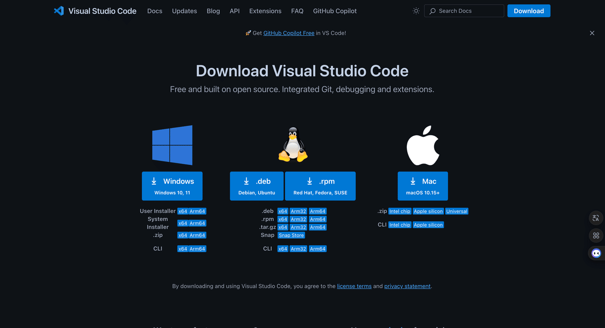
Task: Select Windows User Installer x64
Action: 183,211
